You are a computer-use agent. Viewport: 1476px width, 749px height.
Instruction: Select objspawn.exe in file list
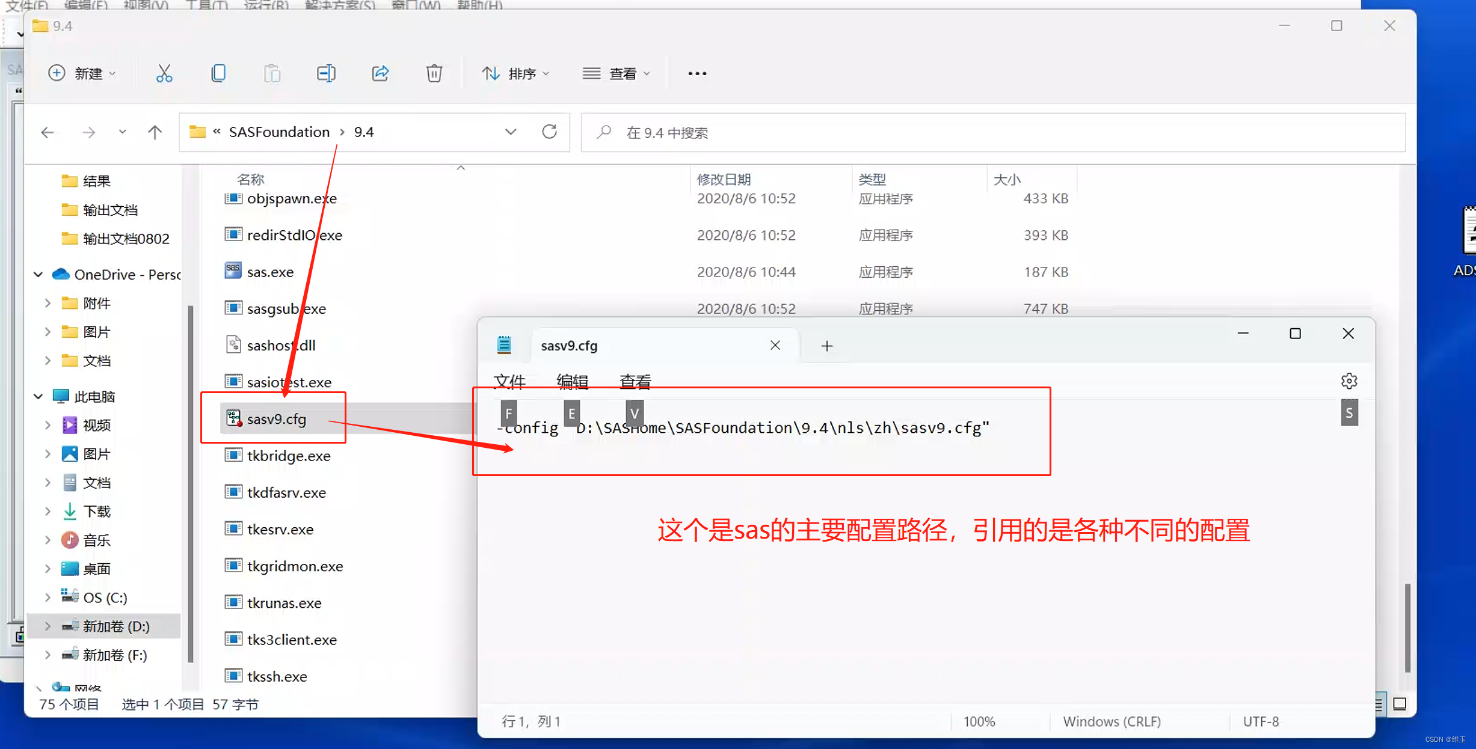tap(280, 198)
